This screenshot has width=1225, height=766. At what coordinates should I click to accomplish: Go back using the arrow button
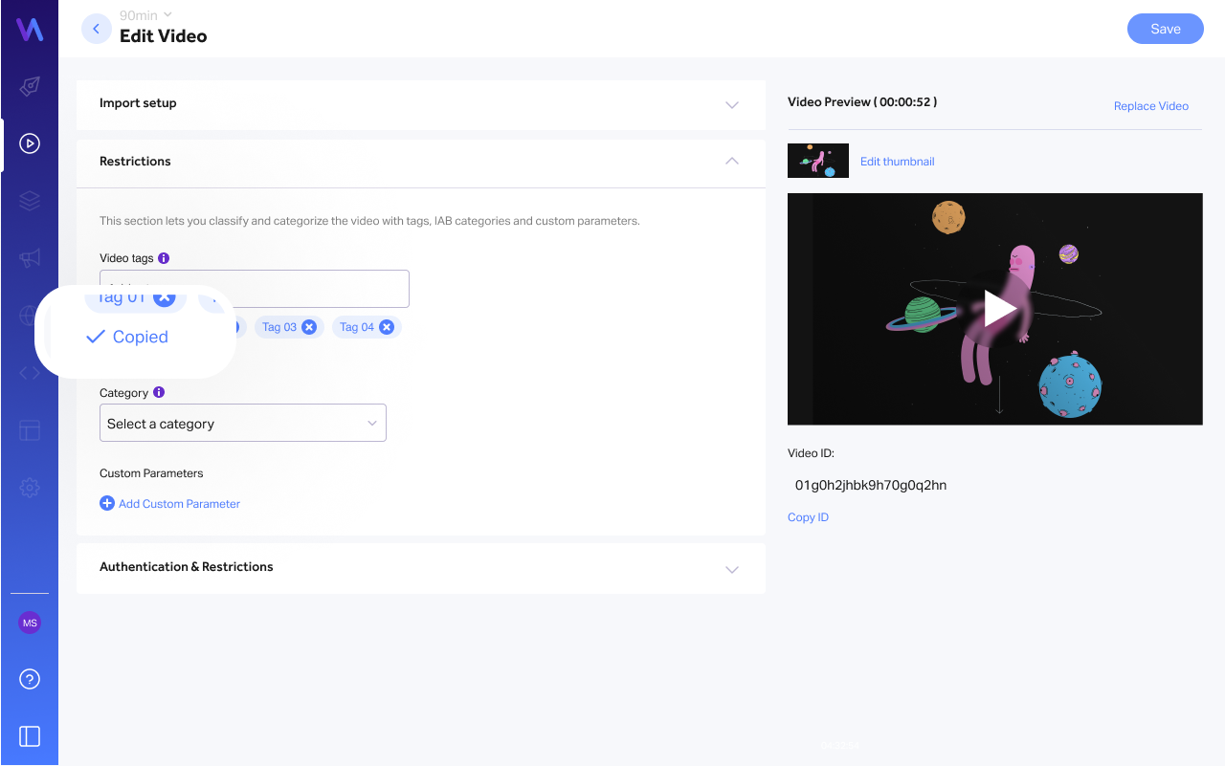pyautogui.click(x=97, y=29)
